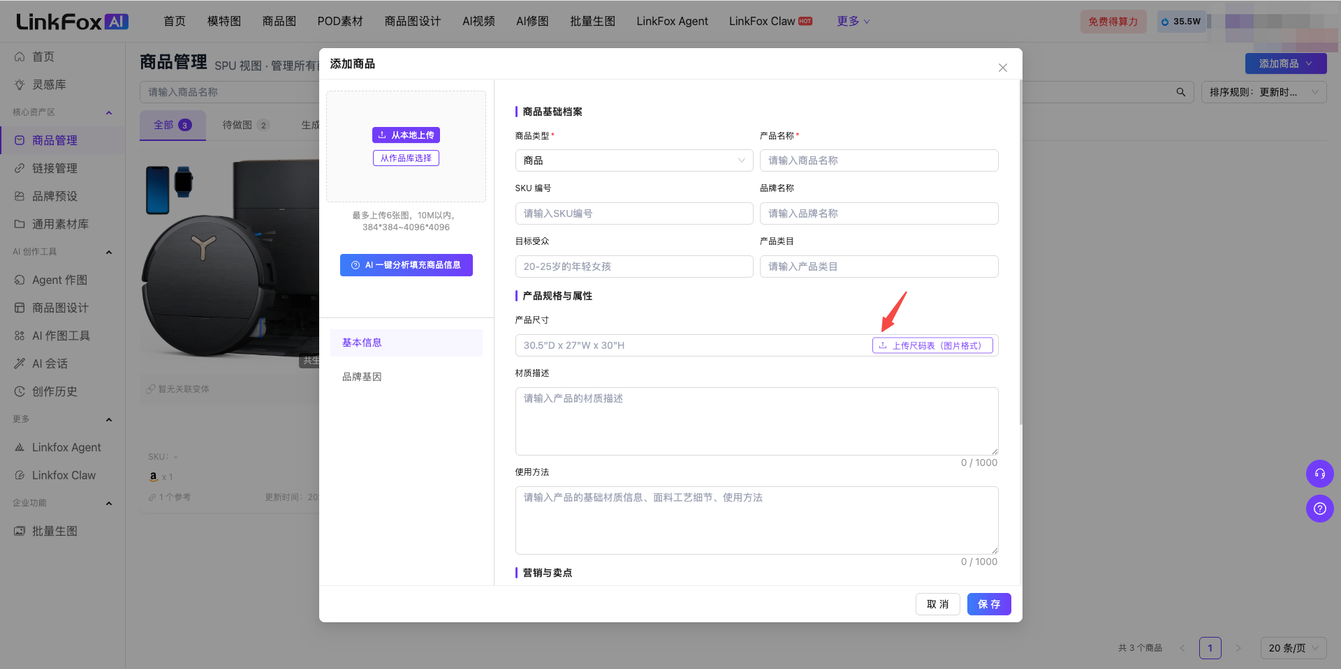Open 品牌预设 sidebar icon
The image size is (1341, 669).
pos(20,196)
